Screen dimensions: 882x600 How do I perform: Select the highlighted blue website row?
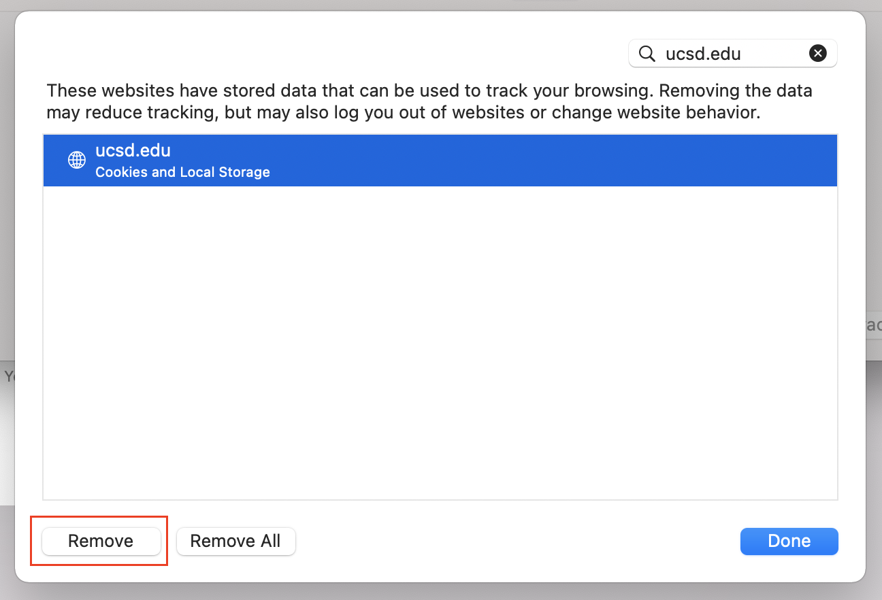click(440, 160)
